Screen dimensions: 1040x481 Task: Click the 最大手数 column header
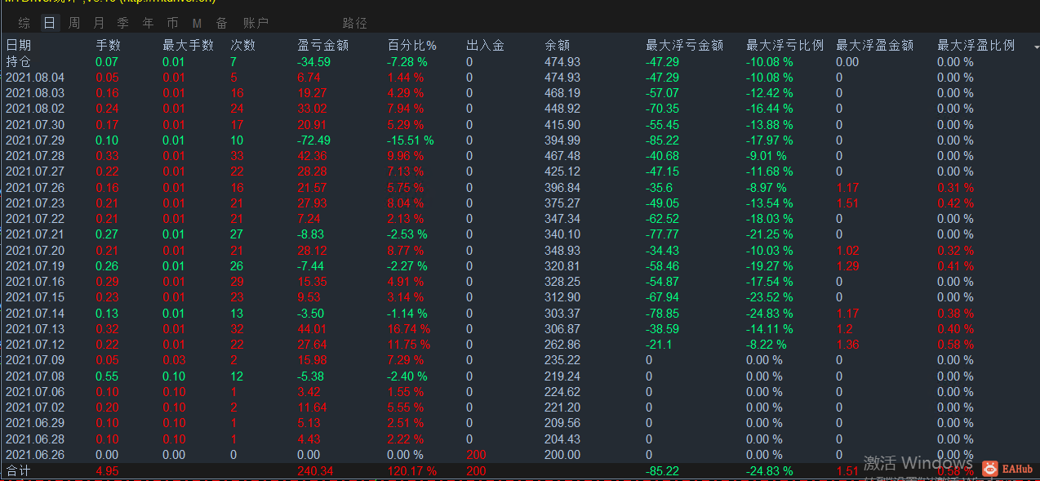tap(189, 46)
